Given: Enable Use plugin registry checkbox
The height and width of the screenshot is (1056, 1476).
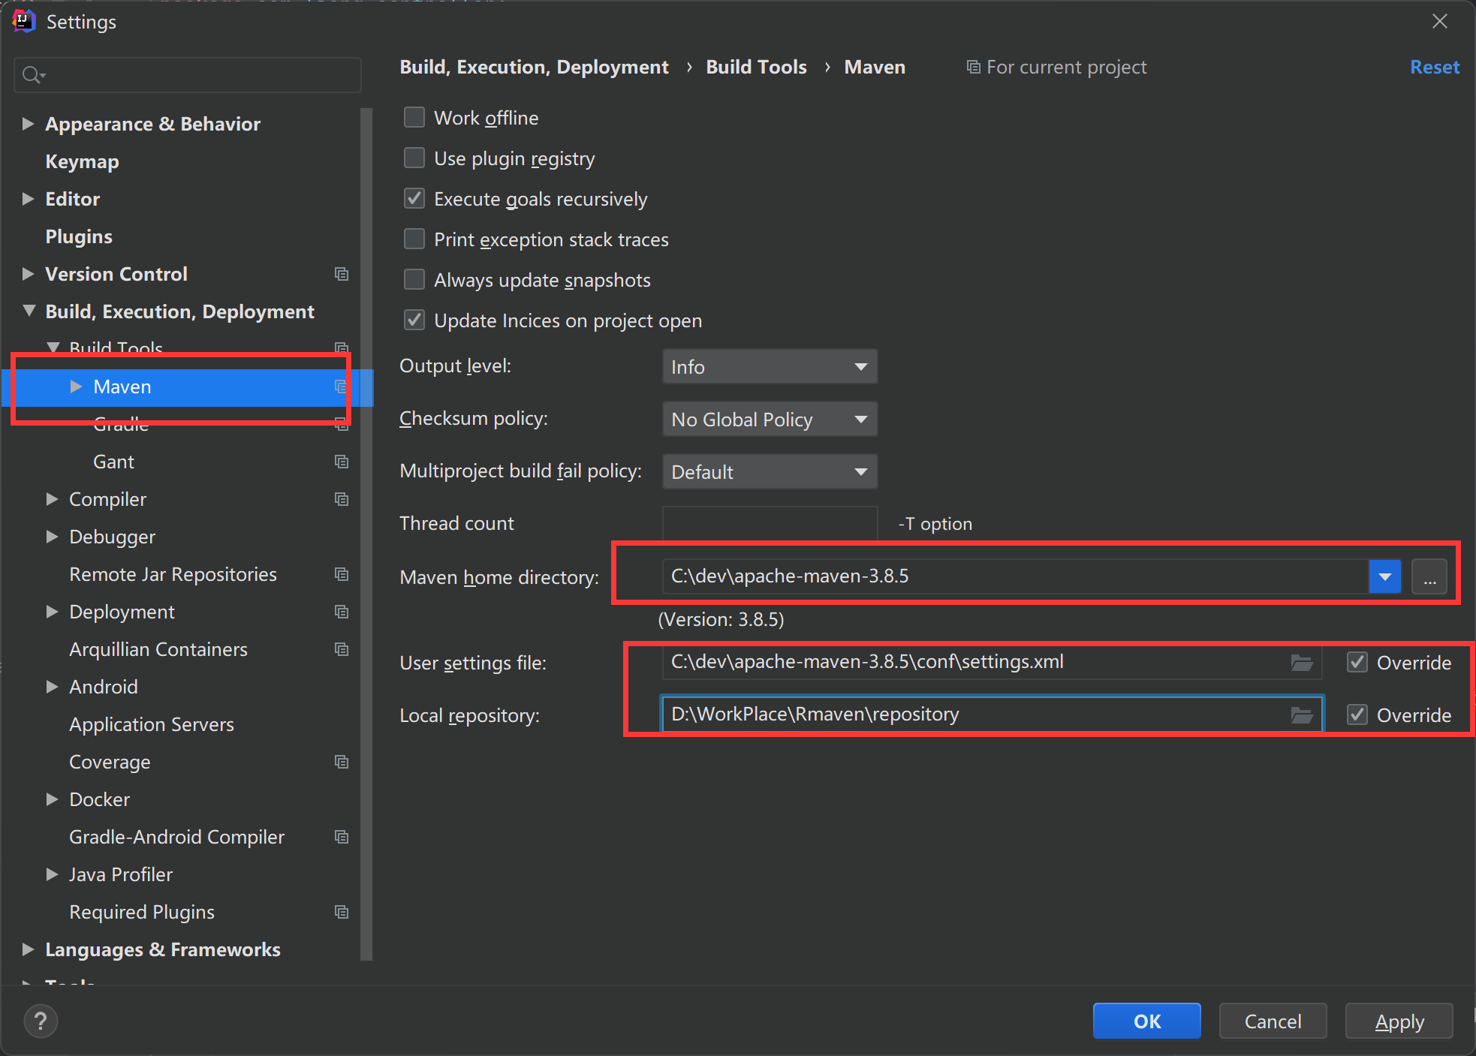Looking at the screenshot, I should click(414, 158).
